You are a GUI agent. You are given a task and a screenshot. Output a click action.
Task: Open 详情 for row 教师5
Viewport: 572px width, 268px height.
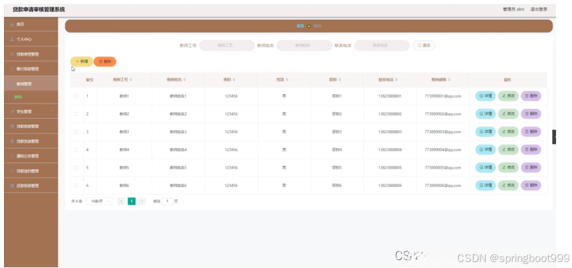tap(486, 167)
